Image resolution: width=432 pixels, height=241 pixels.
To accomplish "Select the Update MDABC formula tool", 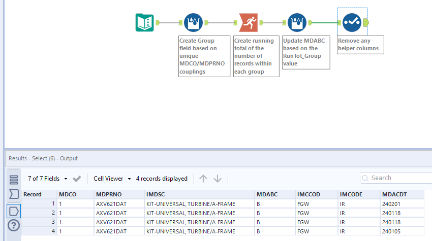I will [x=297, y=22].
